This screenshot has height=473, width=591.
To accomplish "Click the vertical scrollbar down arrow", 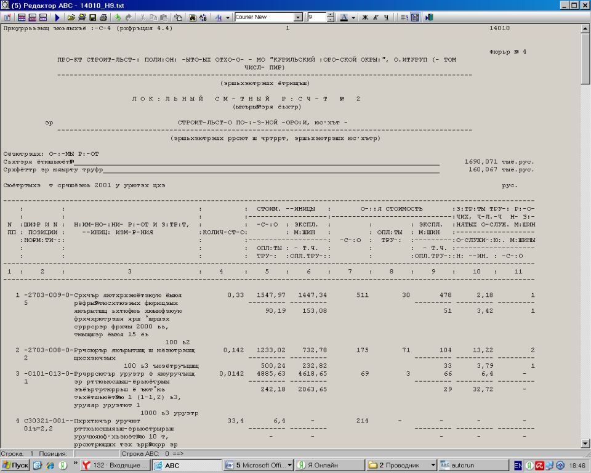I will 585,443.
